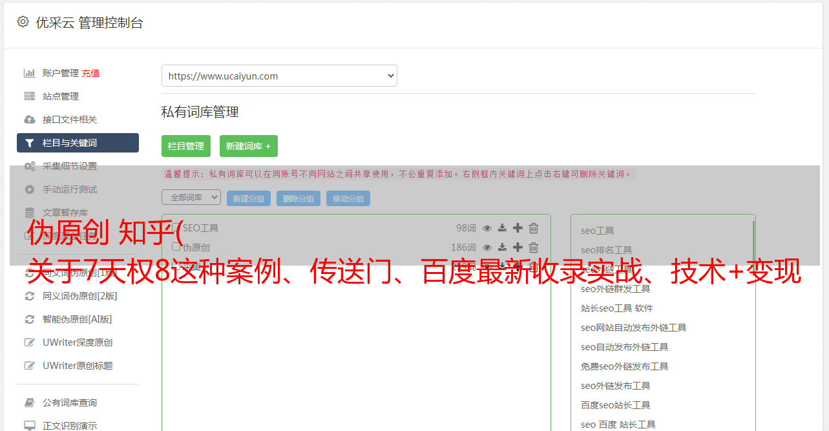This screenshot has width=829, height=431.
Task: Select keyword 'seo自动发布外链工具'
Action: [625, 347]
